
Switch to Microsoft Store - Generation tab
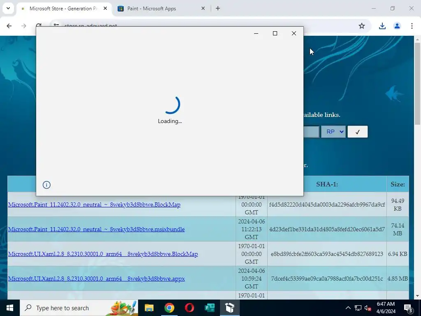pyautogui.click(x=63, y=9)
